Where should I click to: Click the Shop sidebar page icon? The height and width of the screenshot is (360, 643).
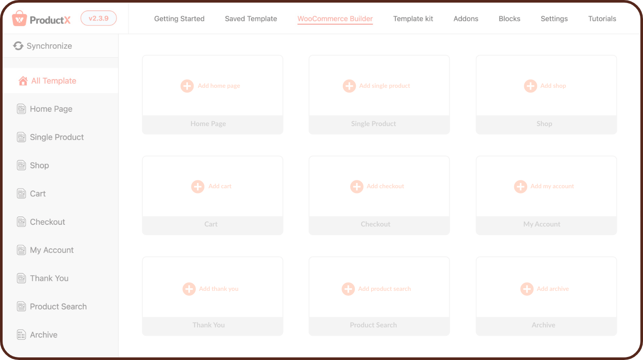pos(21,165)
